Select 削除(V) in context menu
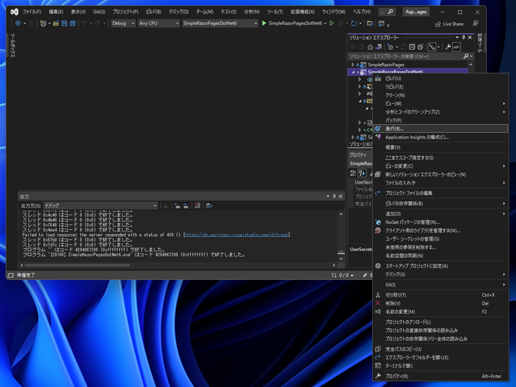Image resolution: width=516 pixels, height=387 pixels. [441, 303]
